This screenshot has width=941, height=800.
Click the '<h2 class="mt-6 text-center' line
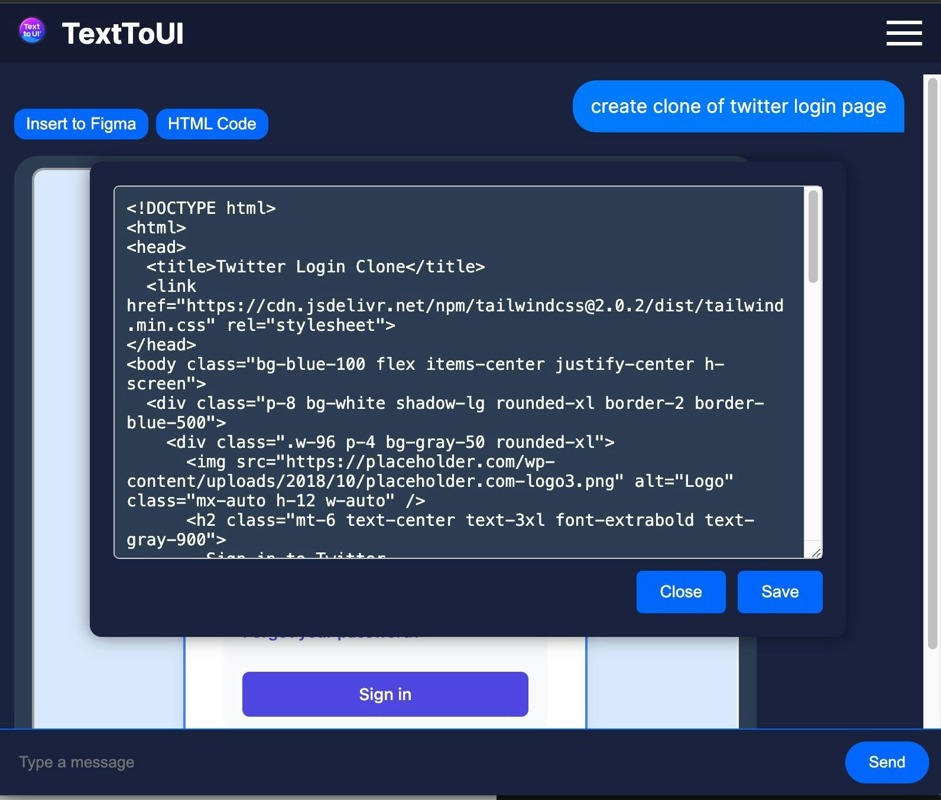point(471,520)
